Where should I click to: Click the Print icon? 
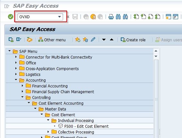coord(111,17)
